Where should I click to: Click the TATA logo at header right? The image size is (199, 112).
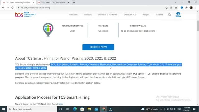[178, 15]
